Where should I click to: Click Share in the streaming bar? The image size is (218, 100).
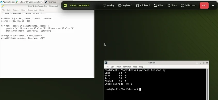172,5
